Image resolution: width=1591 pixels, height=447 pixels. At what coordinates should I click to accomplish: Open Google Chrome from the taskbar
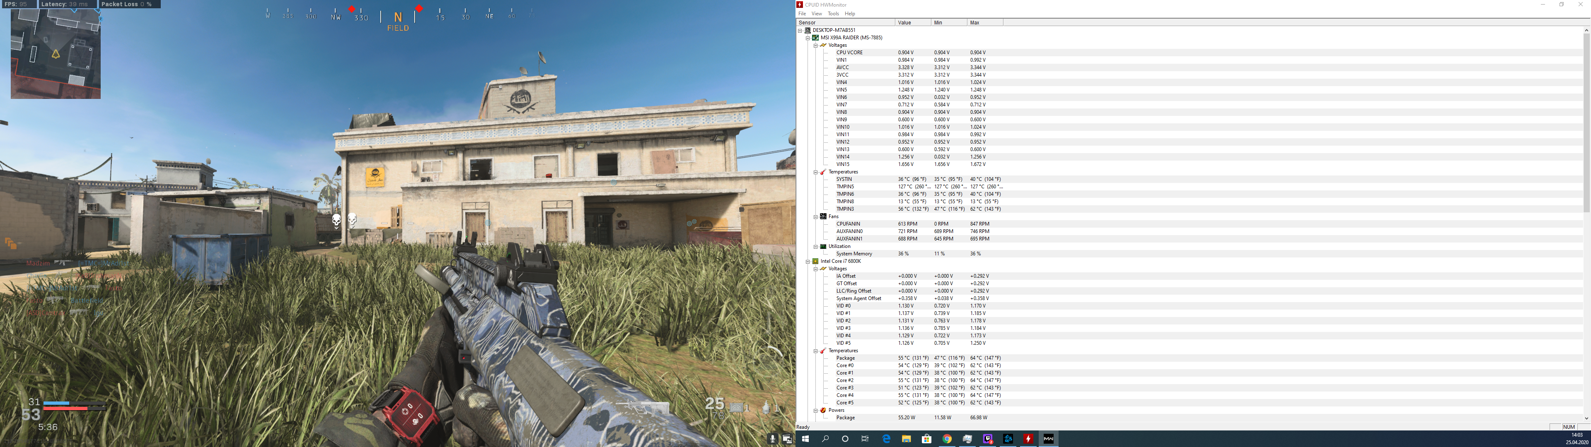coord(947,439)
